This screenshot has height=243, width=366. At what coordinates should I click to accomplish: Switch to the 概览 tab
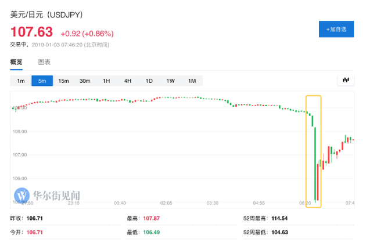coord(16,62)
